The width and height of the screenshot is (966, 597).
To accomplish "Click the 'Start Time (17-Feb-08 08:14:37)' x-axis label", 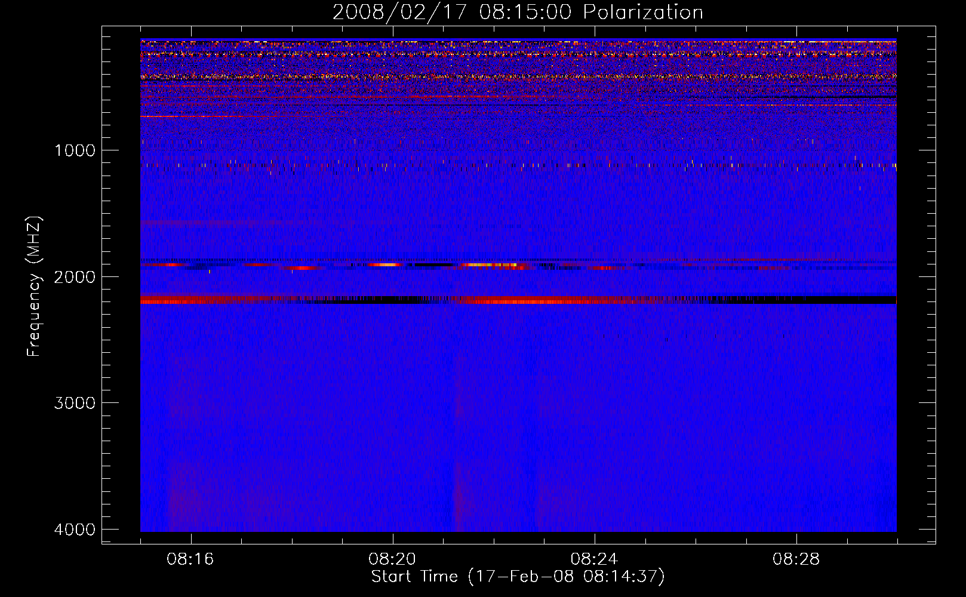I will point(518,577).
